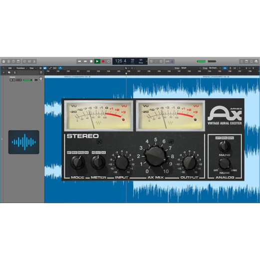
Task: Record-enable the track with the red R button
Action: 17,80
